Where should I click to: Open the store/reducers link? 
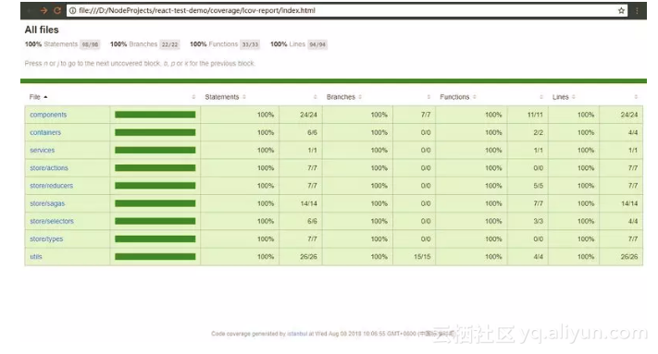[51, 186]
